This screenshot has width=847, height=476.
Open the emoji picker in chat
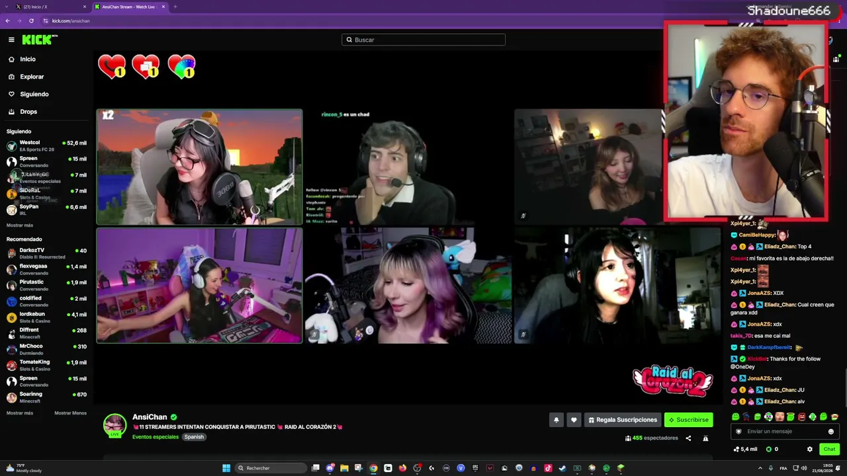(831, 432)
